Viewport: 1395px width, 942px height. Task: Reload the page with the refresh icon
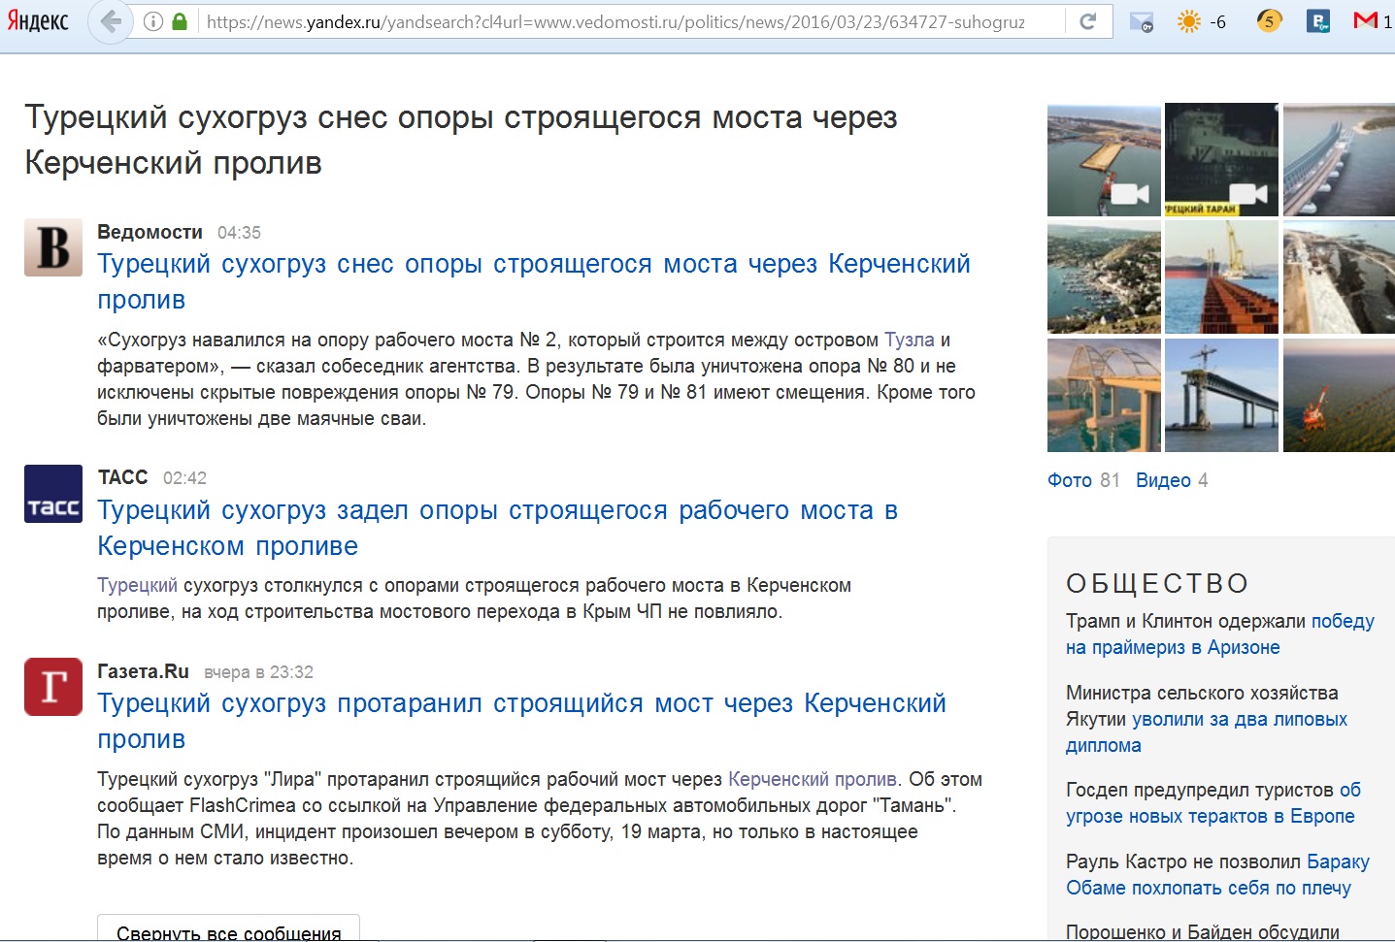coord(1088,21)
